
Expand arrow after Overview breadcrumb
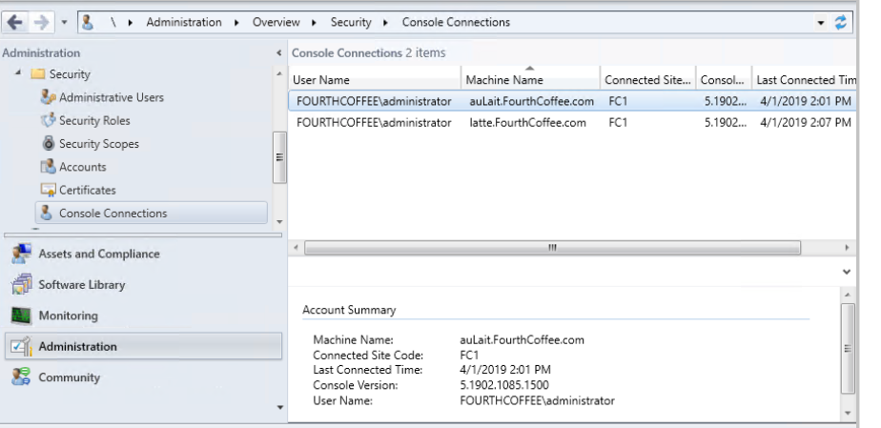point(314,23)
